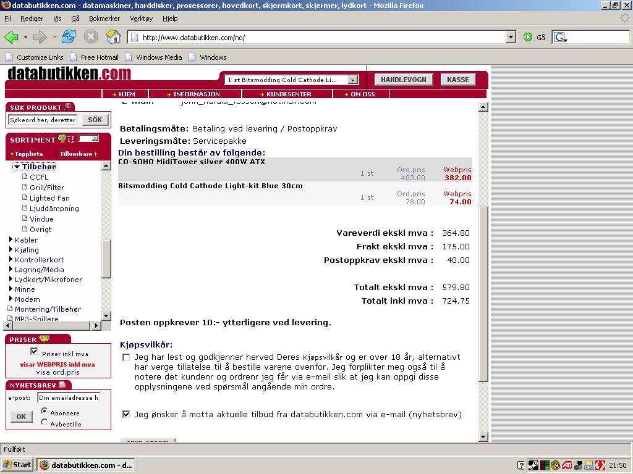Click the newsletter e-post input field
The width and height of the screenshot is (633, 474).
point(68,397)
